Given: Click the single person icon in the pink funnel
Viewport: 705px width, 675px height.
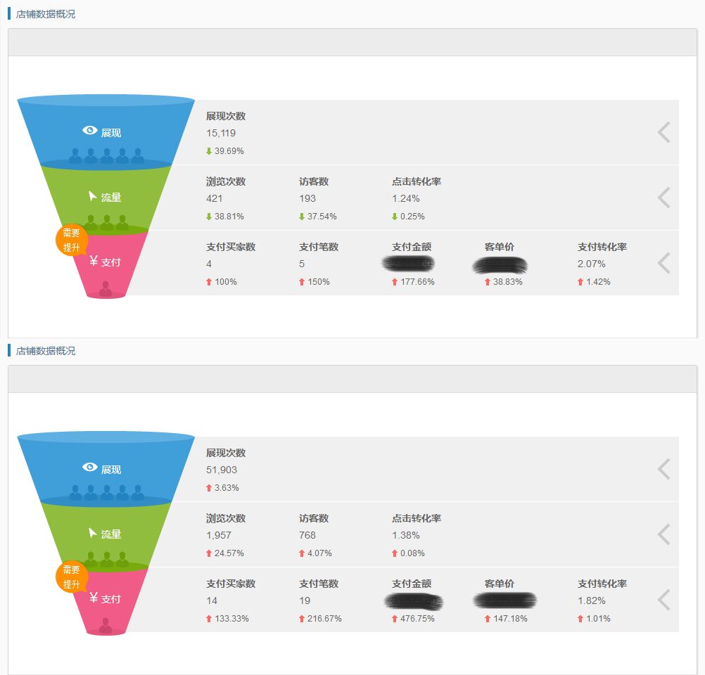Looking at the screenshot, I should click(106, 285).
